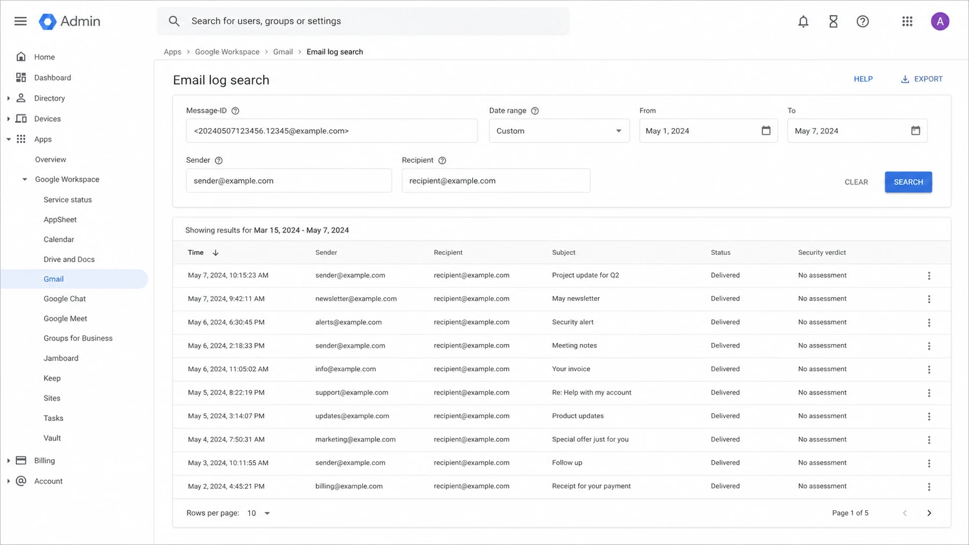Show Message-ID help tooltip icon
The width and height of the screenshot is (969, 545).
click(235, 111)
